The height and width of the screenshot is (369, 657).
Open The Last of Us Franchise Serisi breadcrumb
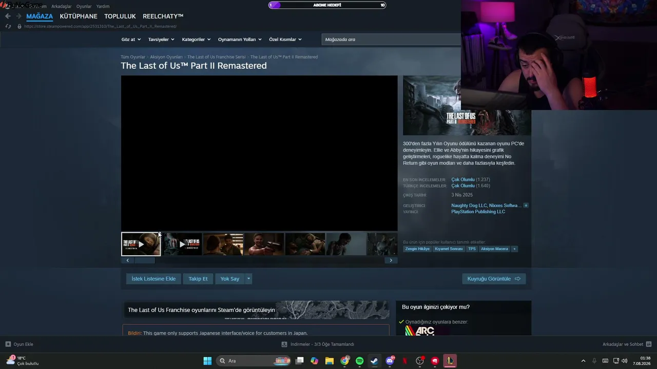tap(217, 57)
